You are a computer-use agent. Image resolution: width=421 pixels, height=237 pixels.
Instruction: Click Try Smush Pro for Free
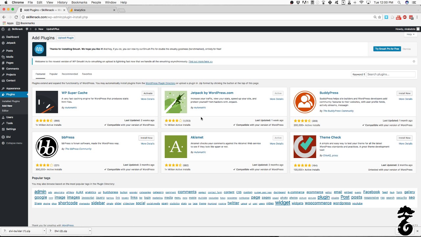click(x=387, y=49)
